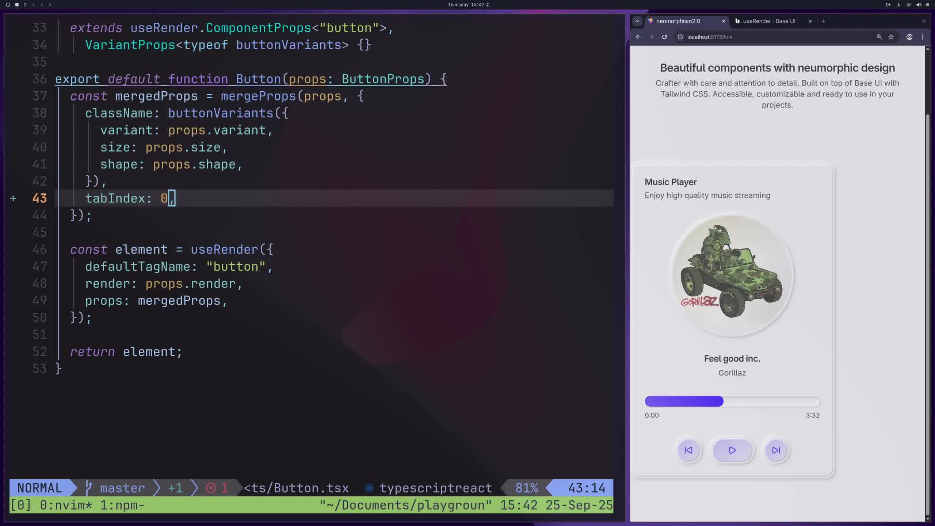
Task: Switch to useRender · Base UI tab
Action: (769, 21)
